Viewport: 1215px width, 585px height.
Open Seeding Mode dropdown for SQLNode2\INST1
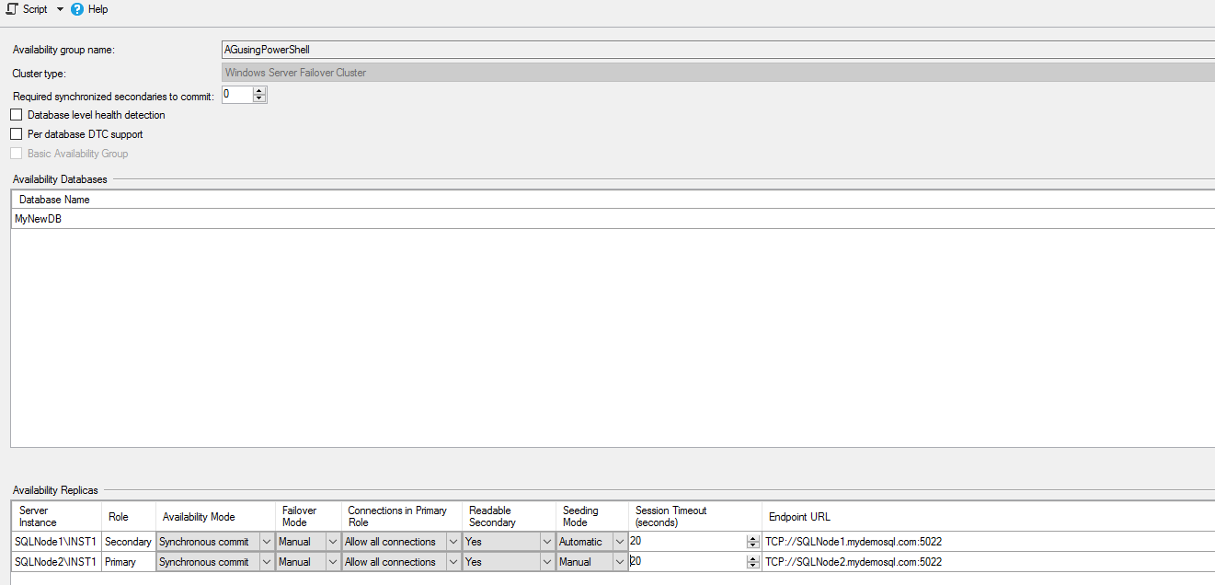click(x=620, y=562)
